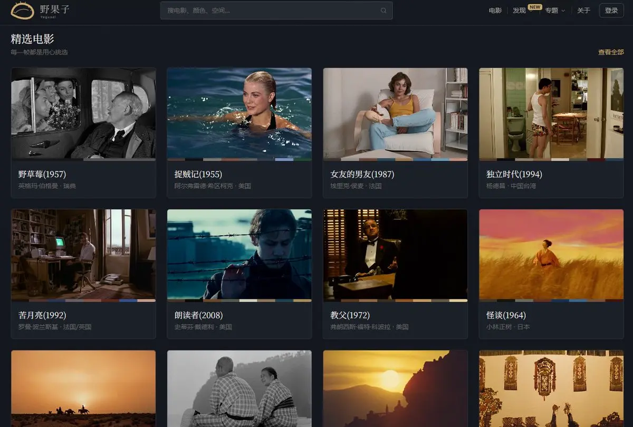Image resolution: width=633 pixels, height=427 pixels.
Task: Open the sun behind rocky cliff thumbnail
Action: [x=395, y=389]
